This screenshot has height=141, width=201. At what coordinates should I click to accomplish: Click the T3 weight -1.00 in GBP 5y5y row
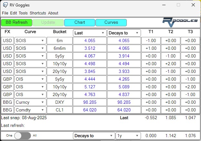point(190,79)
